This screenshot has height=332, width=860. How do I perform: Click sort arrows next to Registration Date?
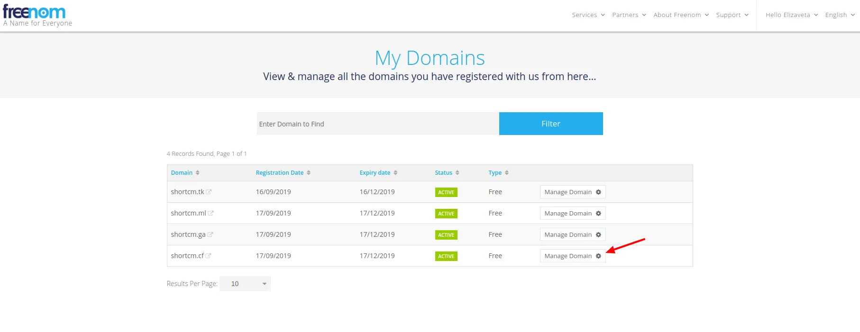point(309,173)
